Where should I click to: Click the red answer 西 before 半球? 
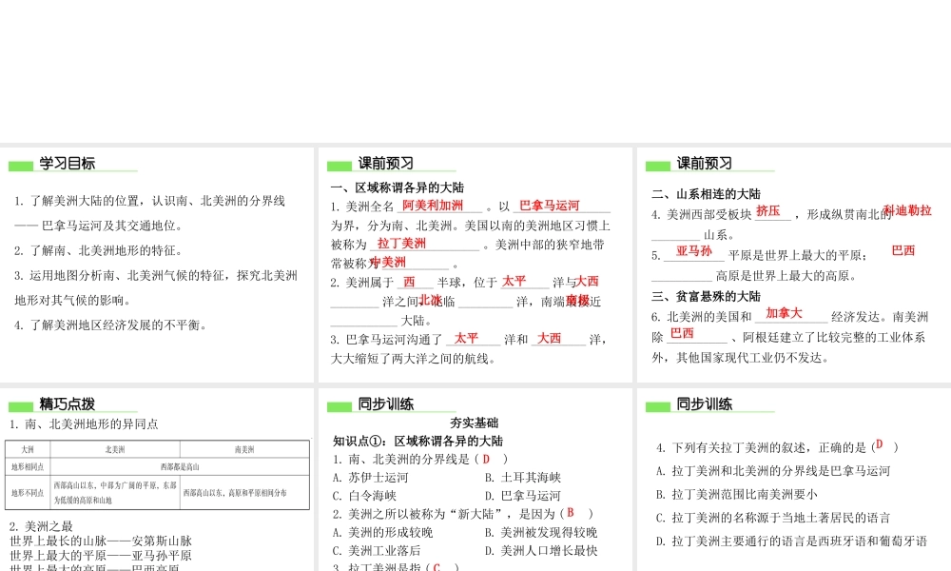tap(409, 282)
